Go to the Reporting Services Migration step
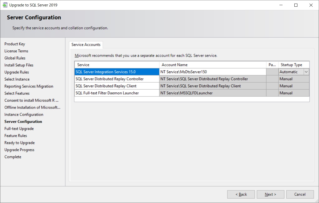 click(x=29, y=86)
